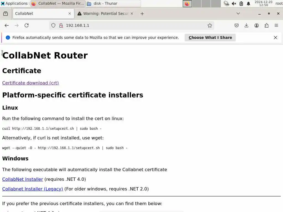
Task: Open the Applications menu in the panel
Action: click(x=15, y=3)
